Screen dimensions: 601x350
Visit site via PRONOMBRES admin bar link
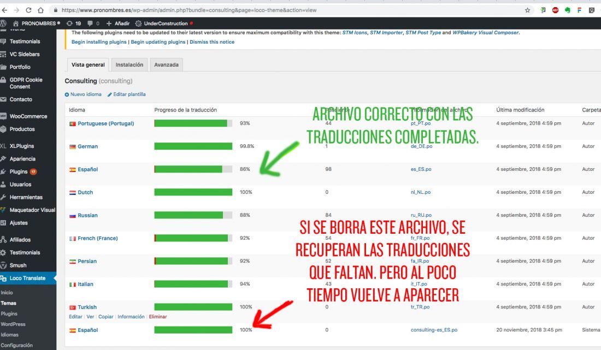37,23
